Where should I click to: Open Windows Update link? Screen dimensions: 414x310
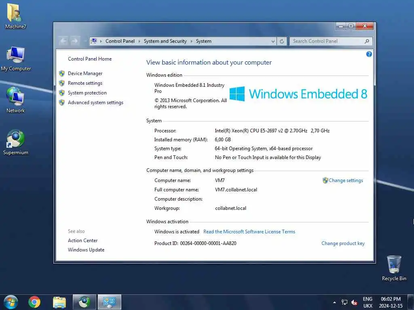tap(86, 249)
